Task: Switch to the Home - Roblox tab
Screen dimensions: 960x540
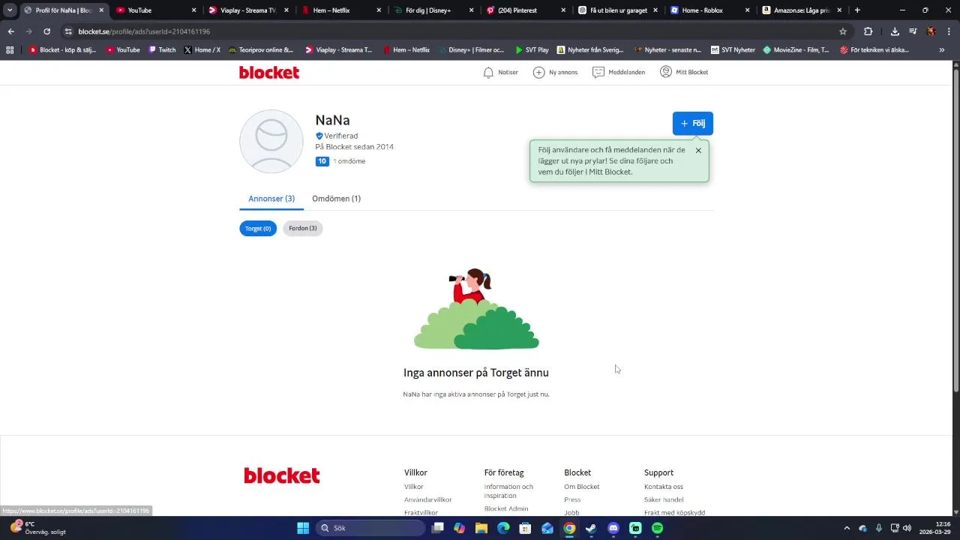Action: [x=710, y=10]
